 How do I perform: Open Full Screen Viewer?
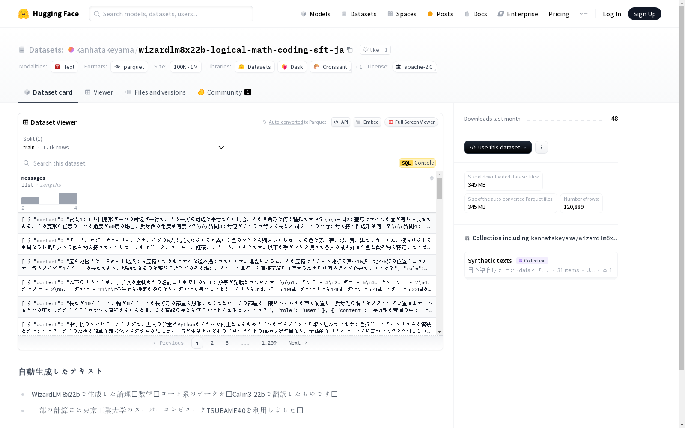pyautogui.click(x=411, y=122)
